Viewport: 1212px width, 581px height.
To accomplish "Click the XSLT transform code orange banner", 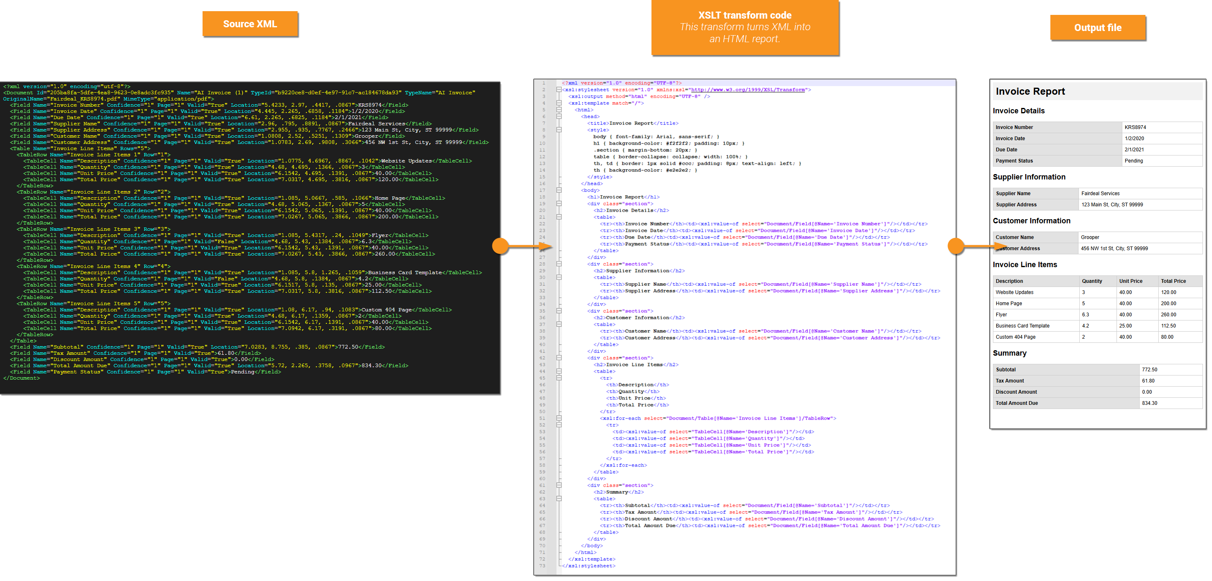I will 745,27.
